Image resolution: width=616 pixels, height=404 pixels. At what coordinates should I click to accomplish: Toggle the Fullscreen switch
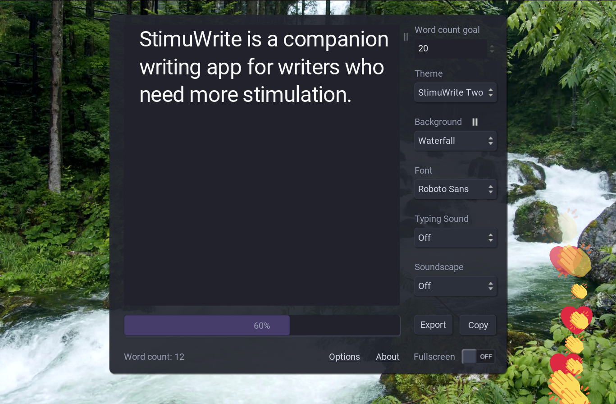[x=479, y=357]
